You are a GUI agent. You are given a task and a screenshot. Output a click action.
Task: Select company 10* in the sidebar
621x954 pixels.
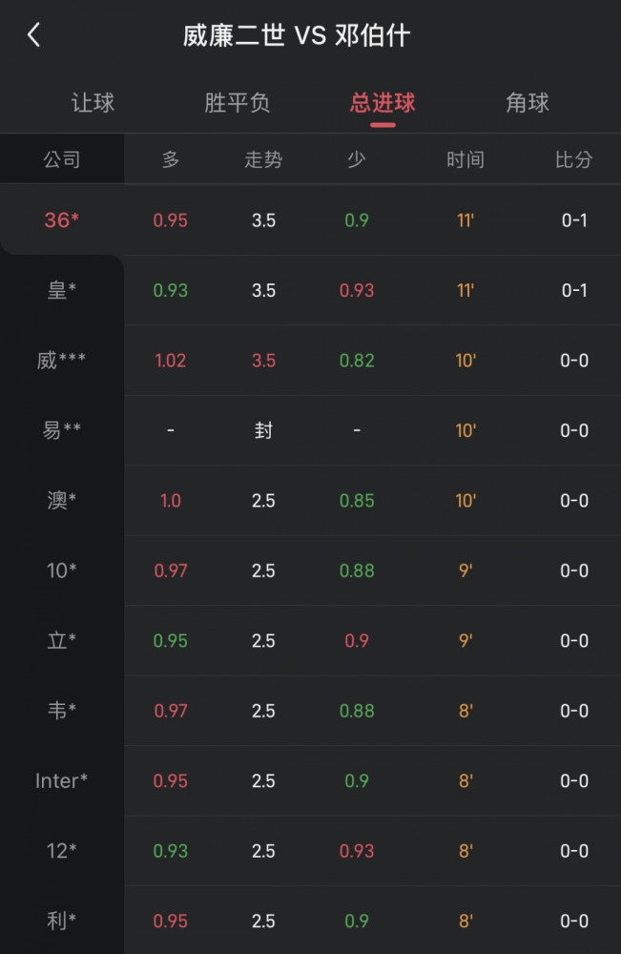point(61,570)
